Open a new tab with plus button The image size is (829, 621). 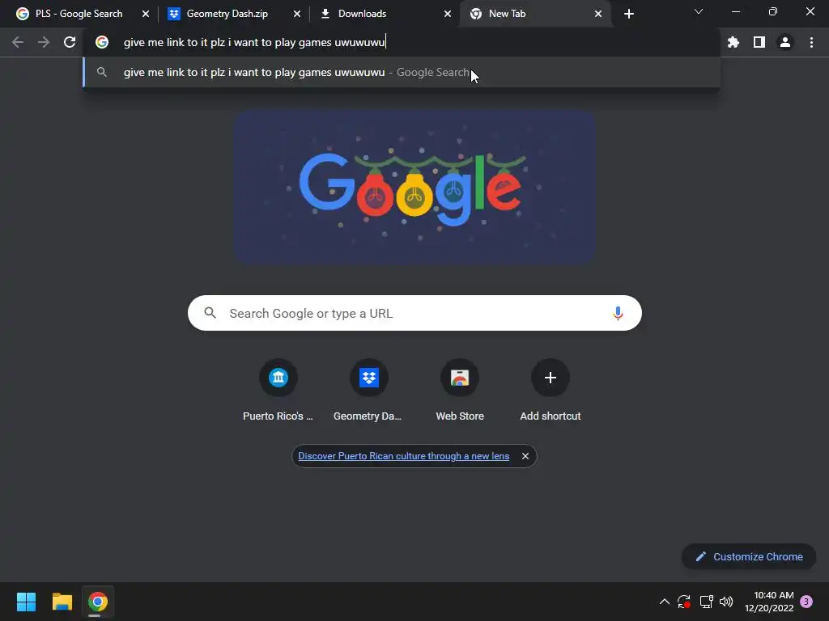pyautogui.click(x=628, y=14)
